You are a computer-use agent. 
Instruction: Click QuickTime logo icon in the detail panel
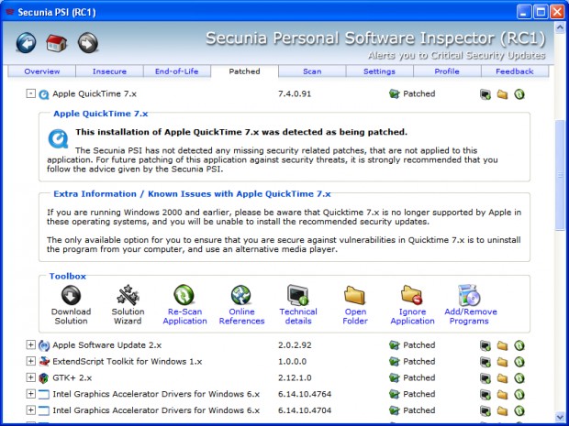point(58,138)
